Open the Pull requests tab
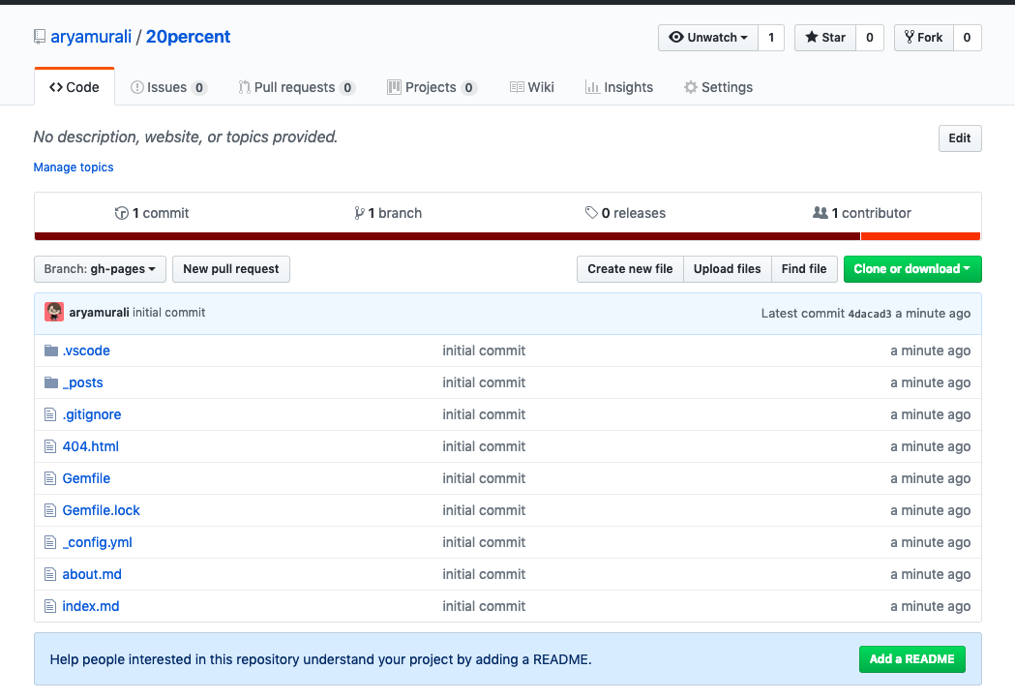1015x700 pixels. (296, 87)
